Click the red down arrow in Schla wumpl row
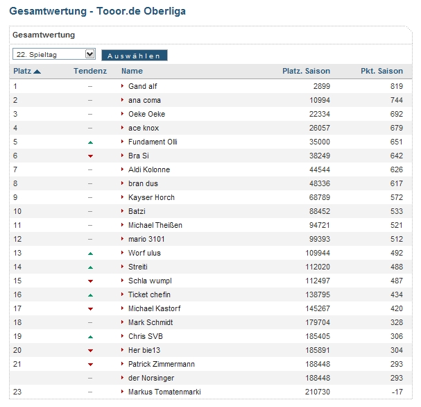The width and height of the screenshot is (421, 407). 90,281
